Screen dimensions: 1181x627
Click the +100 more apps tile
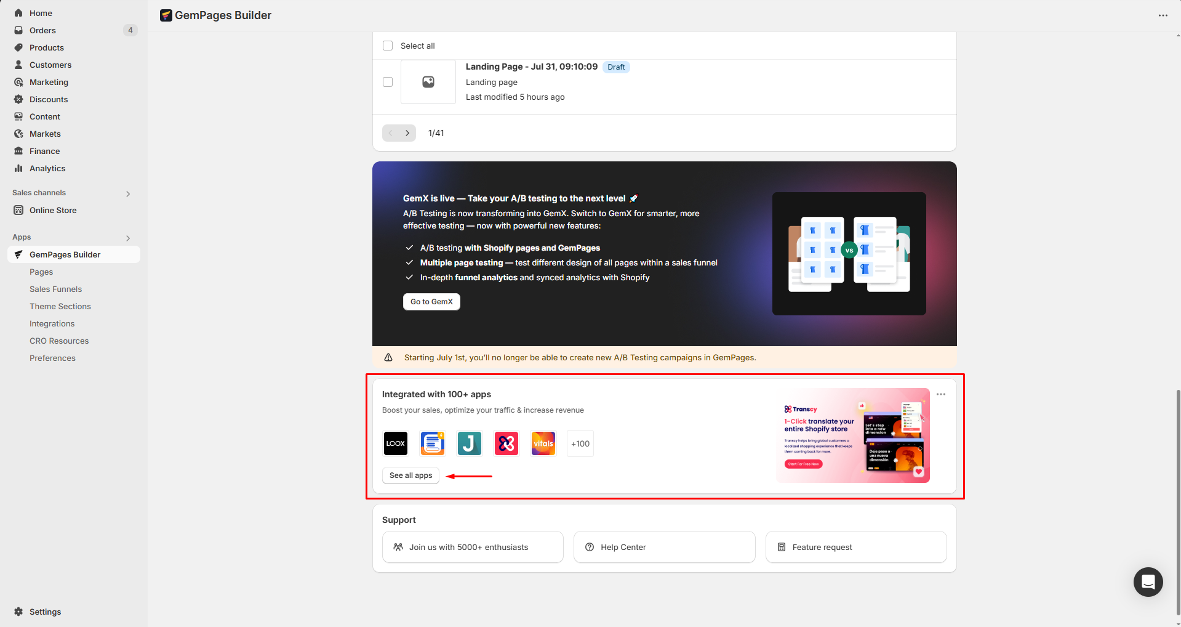tap(580, 443)
